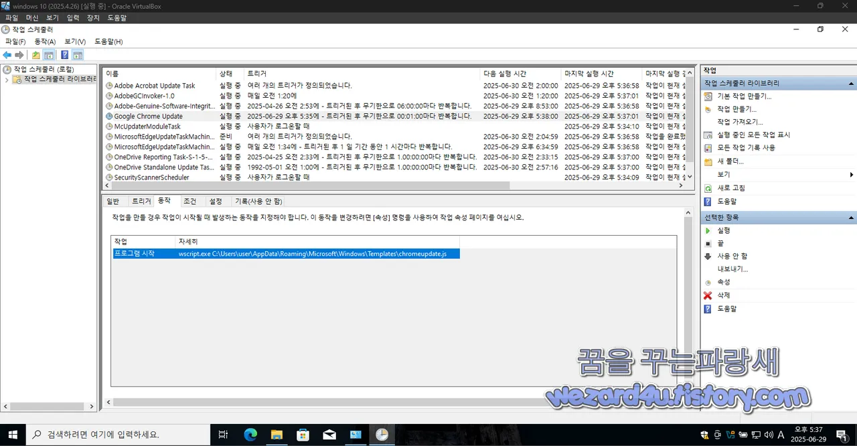Open Microsoft Store from the taskbar
This screenshot has height=446, width=857.
303,435
